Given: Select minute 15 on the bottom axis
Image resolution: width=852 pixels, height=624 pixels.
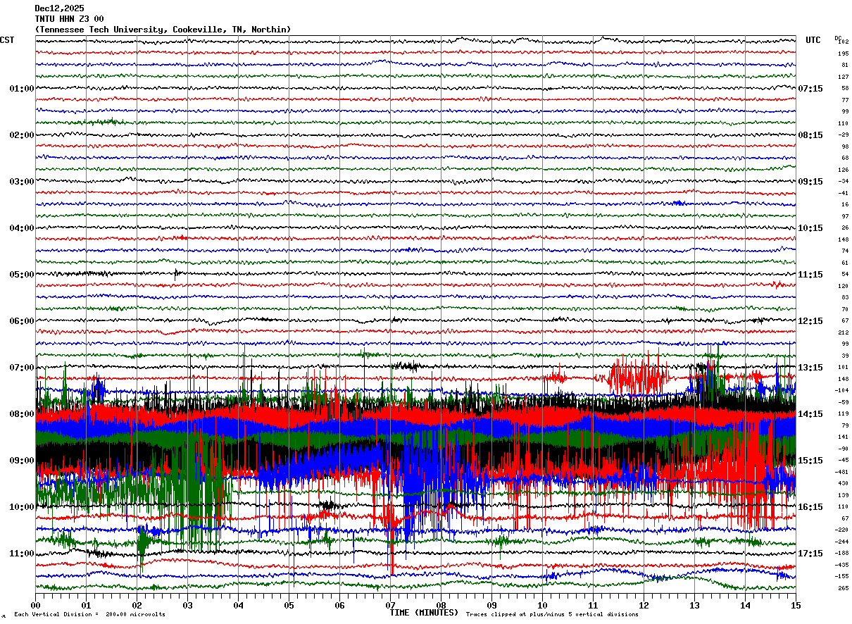Looking at the screenshot, I should click(x=795, y=606).
